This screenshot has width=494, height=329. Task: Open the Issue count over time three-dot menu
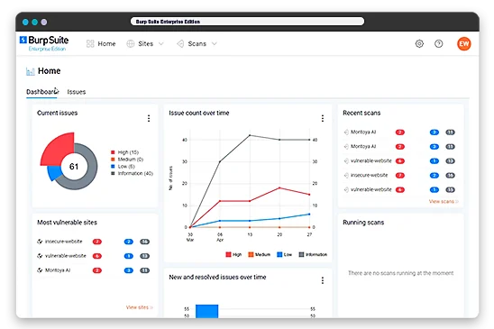323,118
